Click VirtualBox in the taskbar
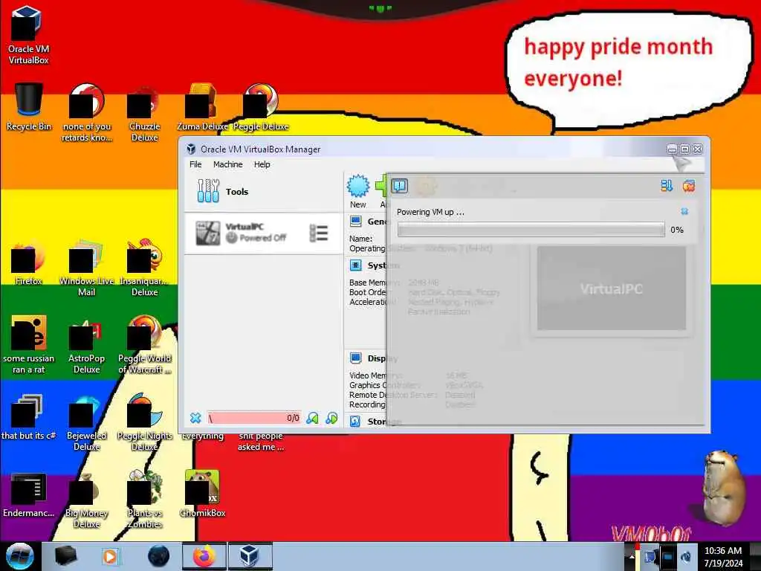The image size is (761, 571). click(x=250, y=556)
